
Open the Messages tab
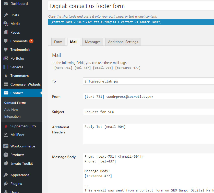click(x=93, y=42)
